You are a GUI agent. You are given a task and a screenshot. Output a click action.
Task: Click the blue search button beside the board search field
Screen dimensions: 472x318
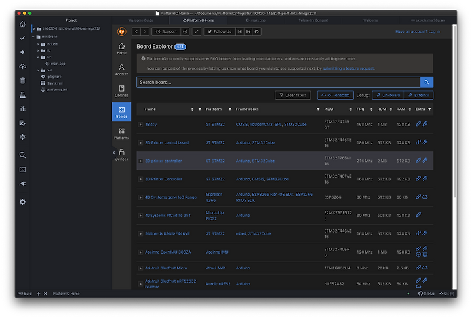point(427,82)
